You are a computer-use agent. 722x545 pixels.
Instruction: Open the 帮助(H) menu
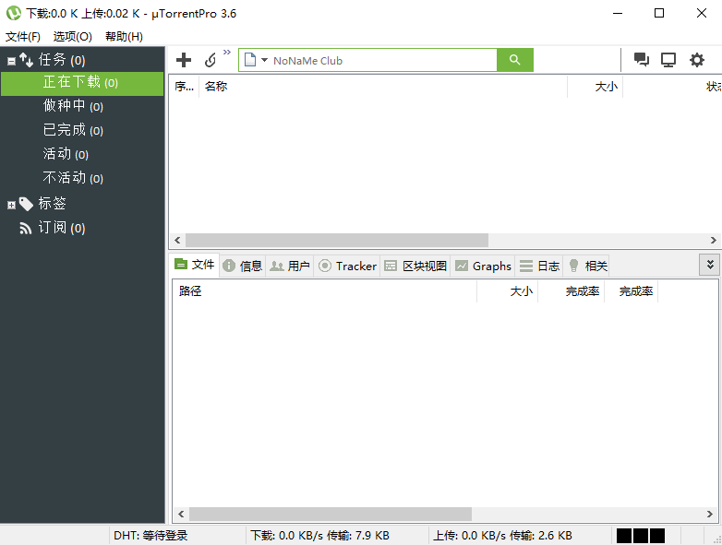124,36
